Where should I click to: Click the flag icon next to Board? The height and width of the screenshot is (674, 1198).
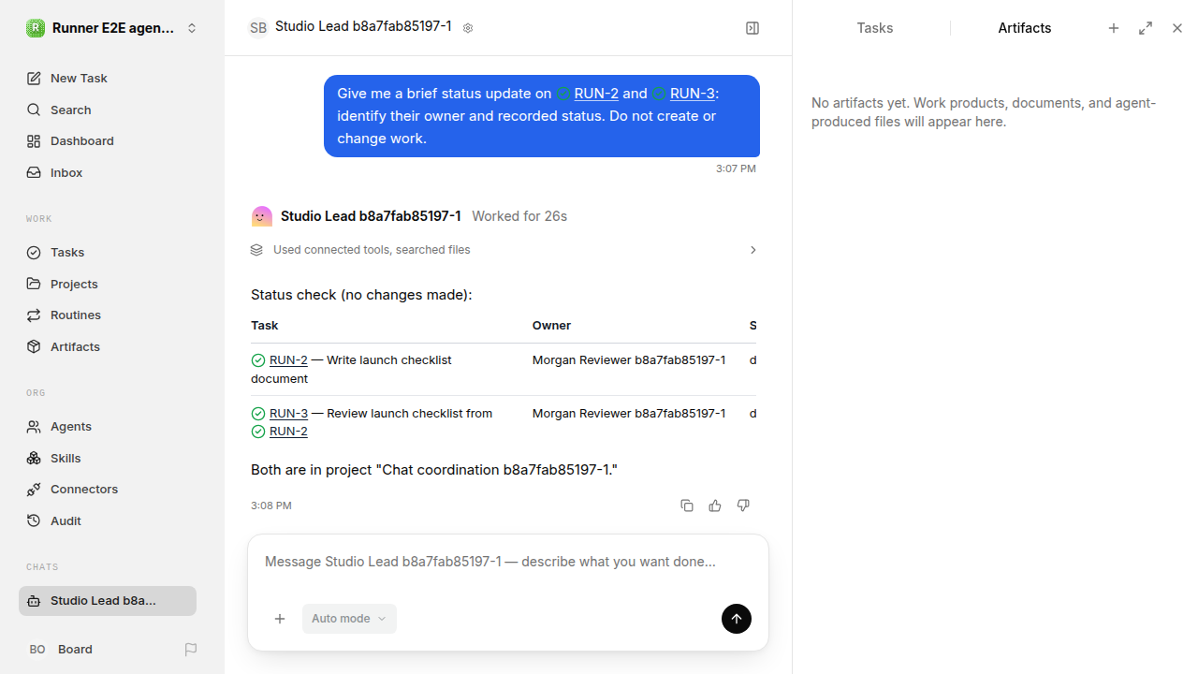(x=191, y=650)
